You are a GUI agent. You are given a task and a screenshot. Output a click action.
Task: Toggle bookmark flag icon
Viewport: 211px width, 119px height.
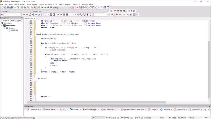point(115,11)
